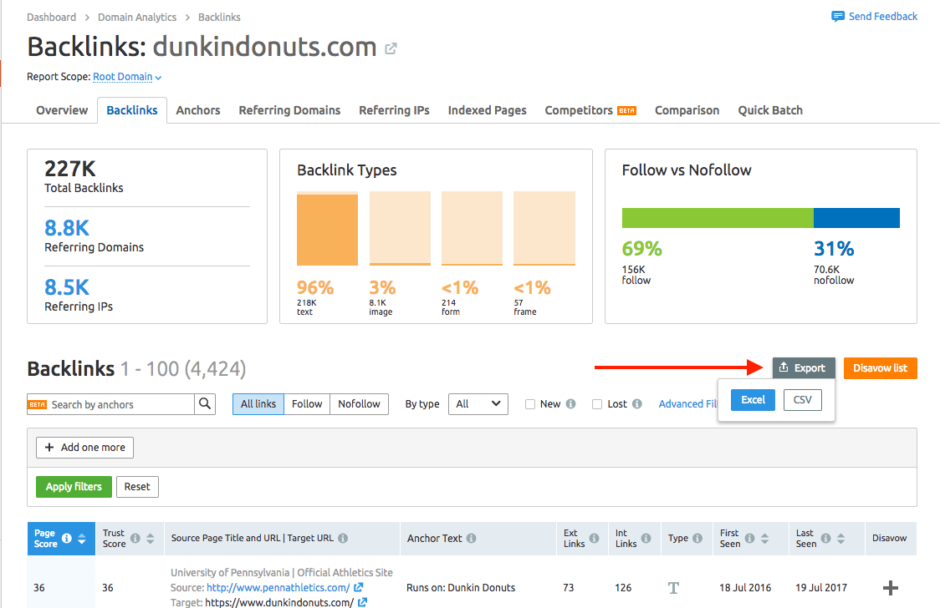Click the form backlink type bar

pyautogui.click(x=472, y=229)
